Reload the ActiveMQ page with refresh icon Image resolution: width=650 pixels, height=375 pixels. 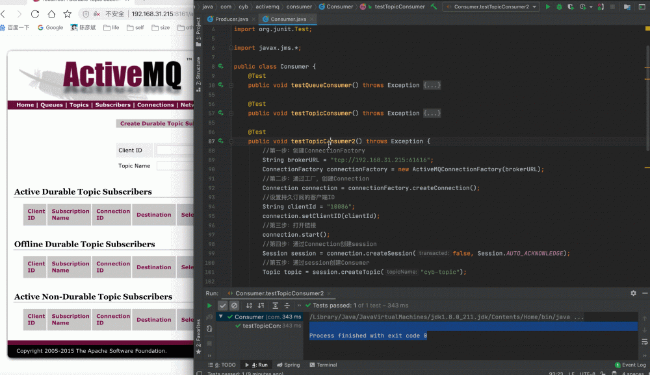34,13
